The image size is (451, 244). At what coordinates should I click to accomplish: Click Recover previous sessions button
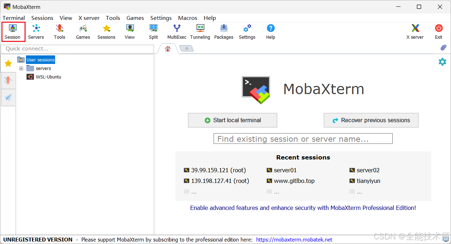(371, 120)
